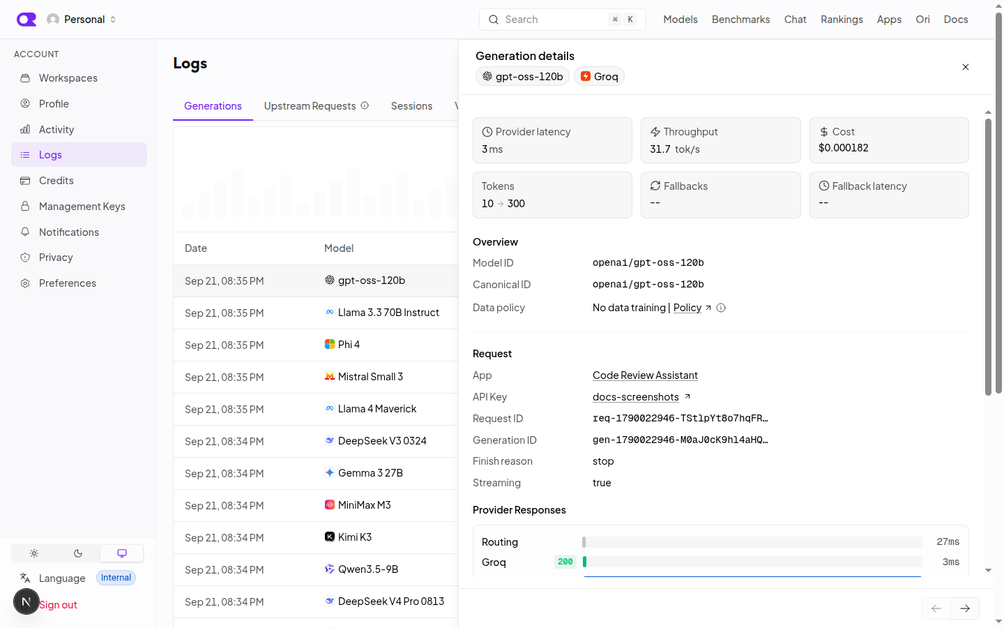The image size is (1004, 628).
Task: Click the Groq latency bar
Action: [752, 562]
